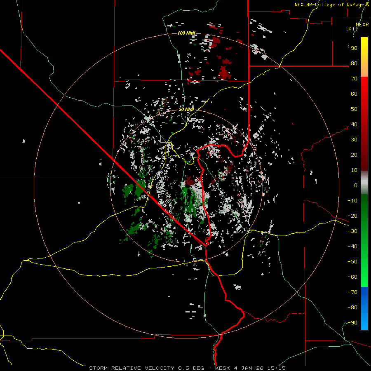Image resolution: width=371 pixels, height=371 pixels.
Task: Click the -10 value on the velocity scale
Action: pos(352,201)
